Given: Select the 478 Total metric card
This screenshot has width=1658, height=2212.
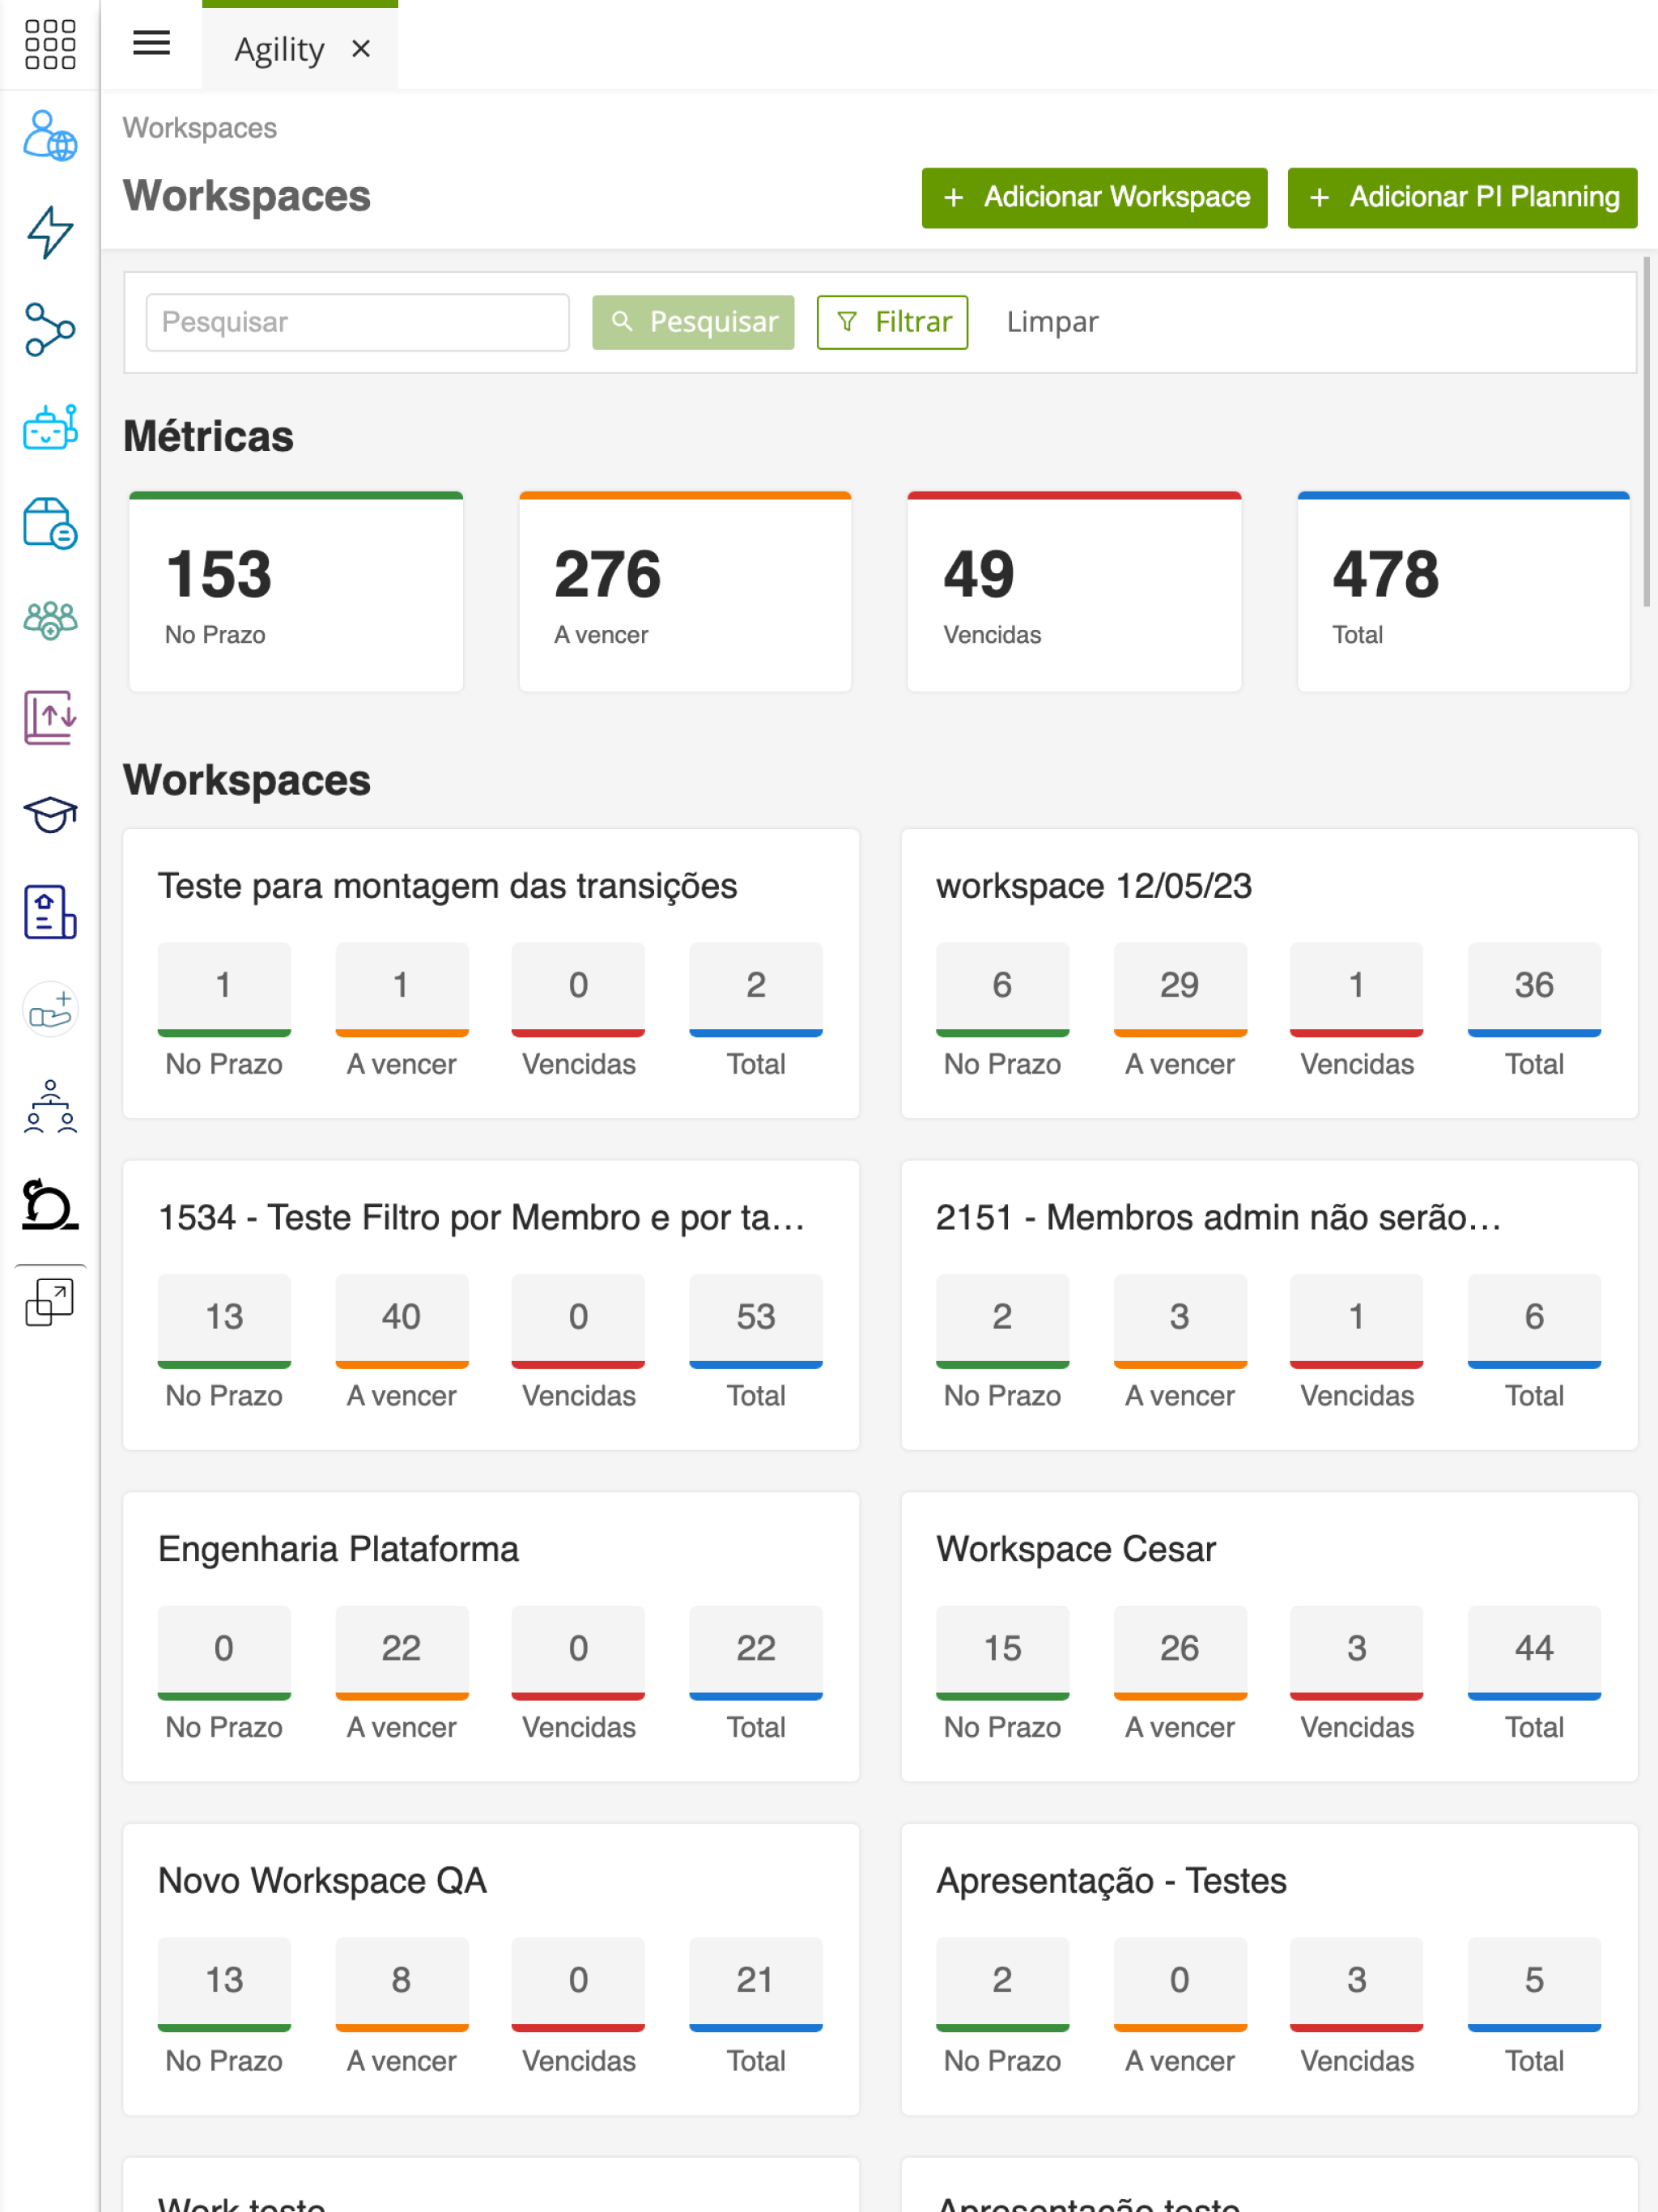Looking at the screenshot, I should click(x=1463, y=592).
